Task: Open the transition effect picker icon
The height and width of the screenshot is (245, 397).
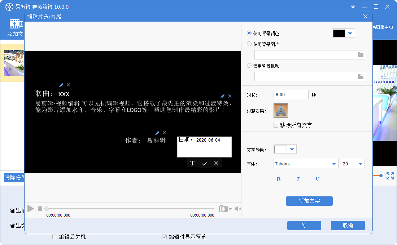Action: [281, 111]
